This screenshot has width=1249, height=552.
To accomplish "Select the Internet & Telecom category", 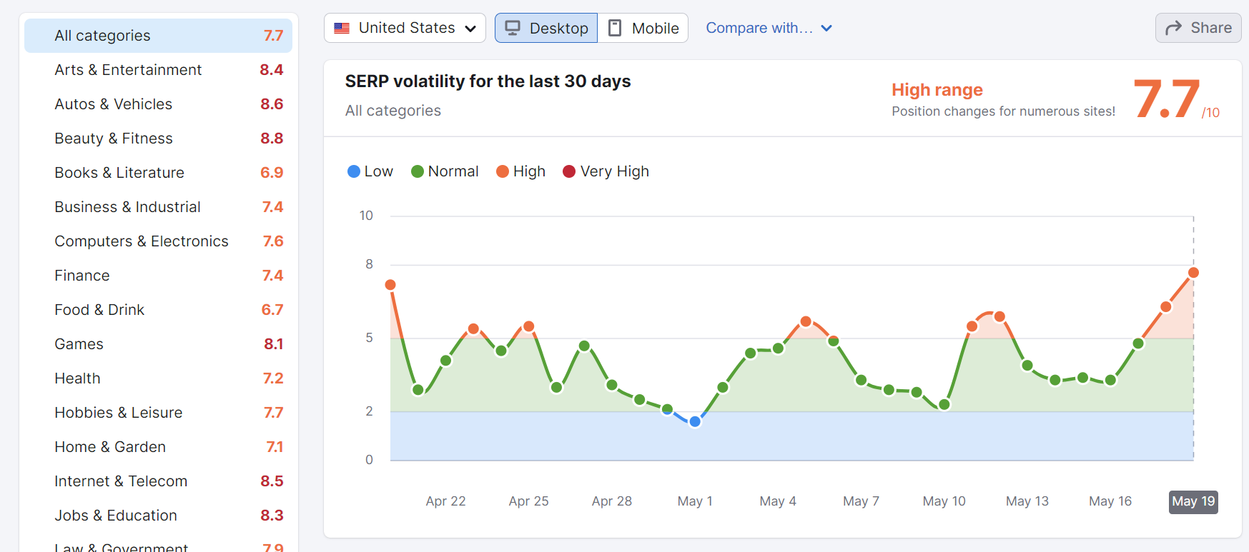I will [158, 481].
